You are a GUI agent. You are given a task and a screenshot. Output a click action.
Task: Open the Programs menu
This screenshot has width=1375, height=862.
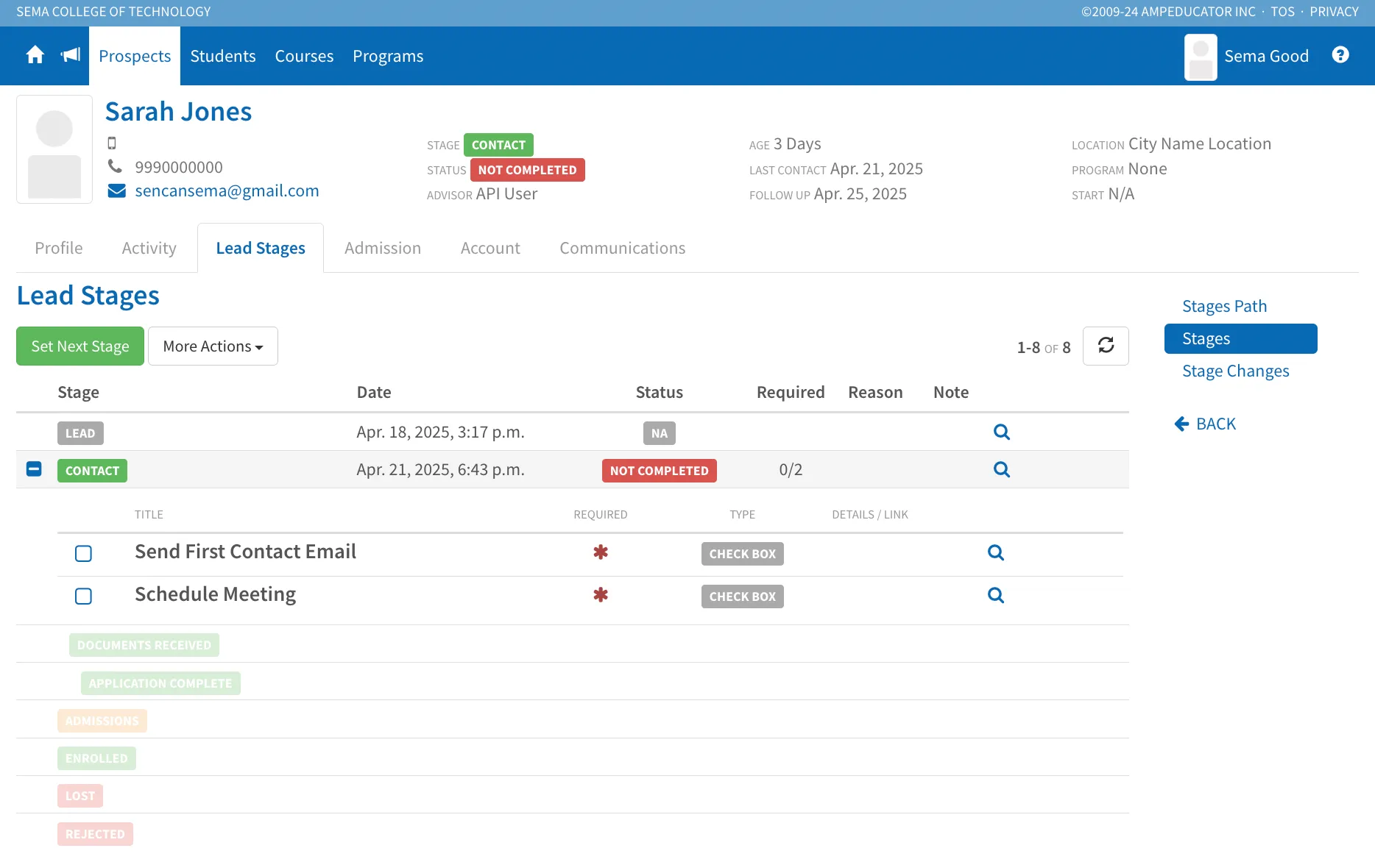coord(388,56)
